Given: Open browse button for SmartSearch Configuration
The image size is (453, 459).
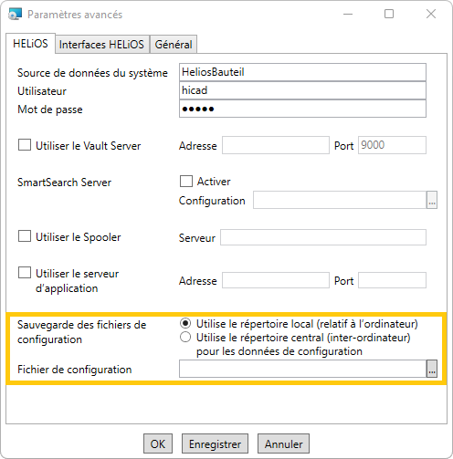Looking at the screenshot, I should 432,200.
